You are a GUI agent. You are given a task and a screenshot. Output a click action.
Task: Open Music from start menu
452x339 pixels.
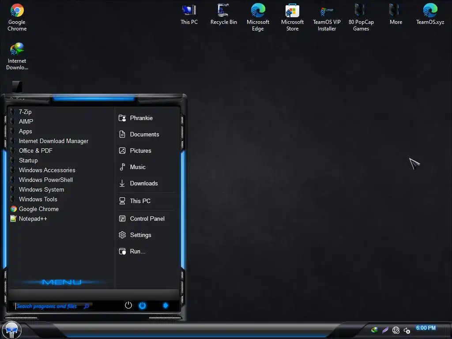(x=147, y=167)
